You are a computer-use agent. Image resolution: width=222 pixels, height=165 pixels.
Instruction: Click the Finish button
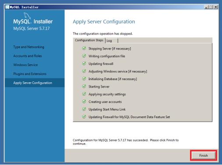(x=204, y=155)
